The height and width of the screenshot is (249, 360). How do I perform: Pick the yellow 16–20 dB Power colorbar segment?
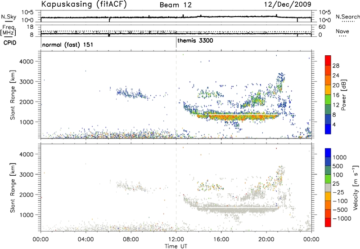pos(328,90)
